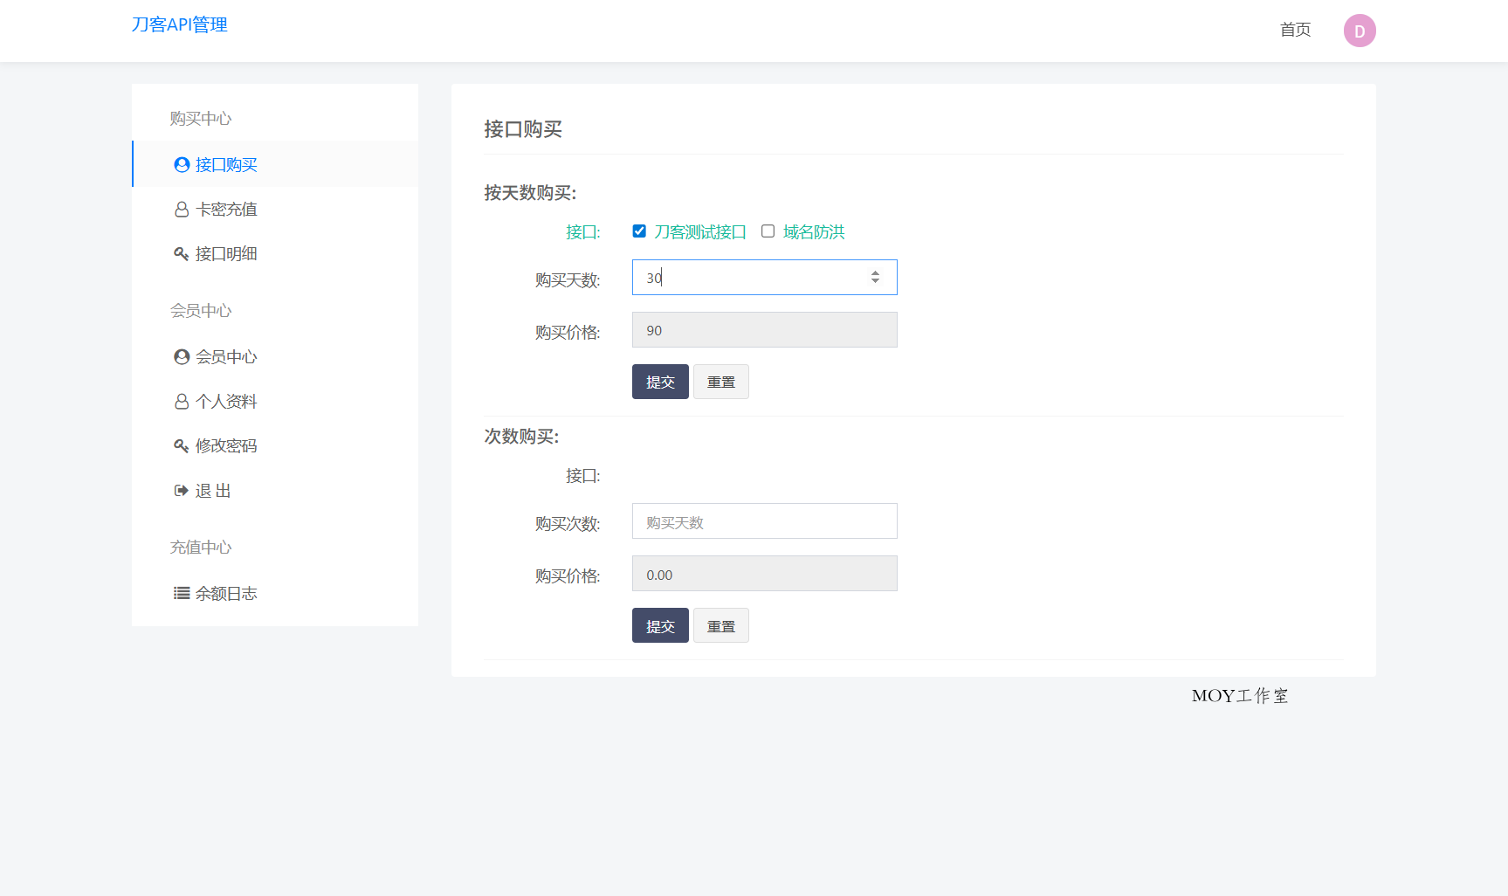This screenshot has width=1508, height=896.
Task: Click the key icon beside 接口明细
Action: [x=182, y=254]
